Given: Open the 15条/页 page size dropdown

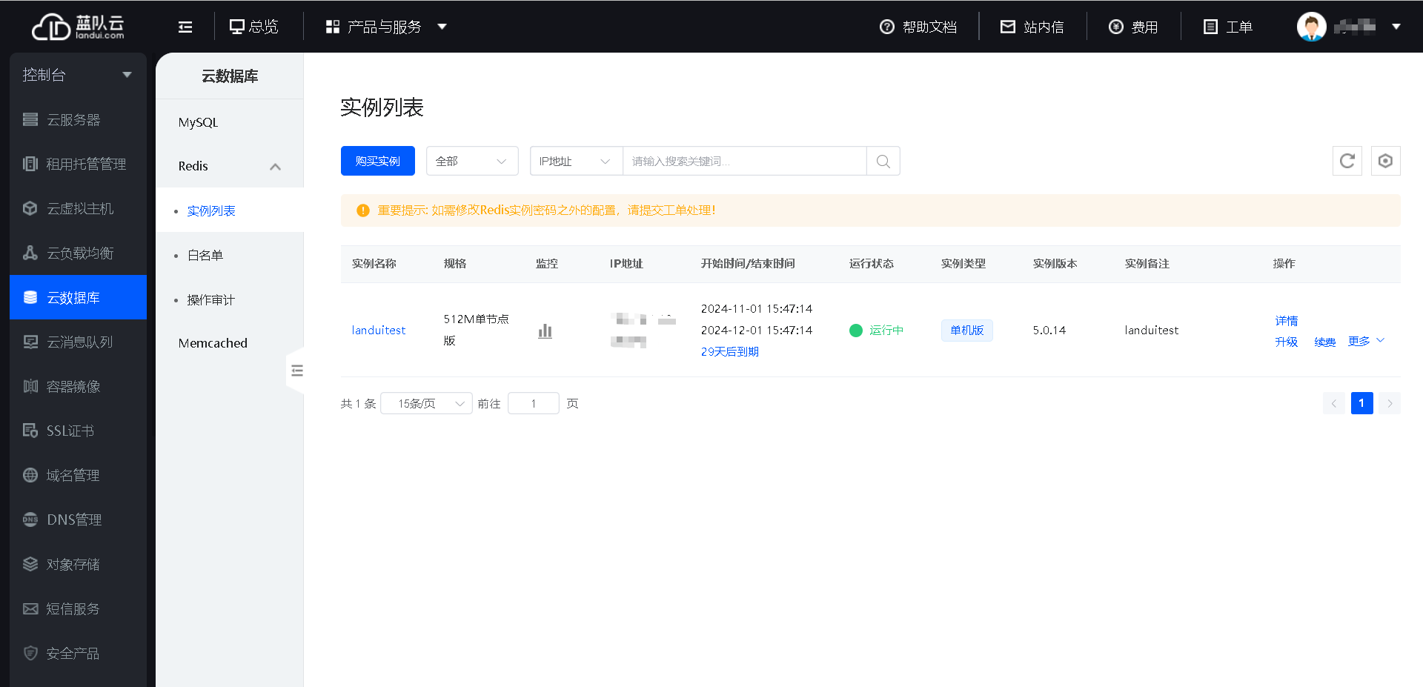Looking at the screenshot, I should [426, 403].
